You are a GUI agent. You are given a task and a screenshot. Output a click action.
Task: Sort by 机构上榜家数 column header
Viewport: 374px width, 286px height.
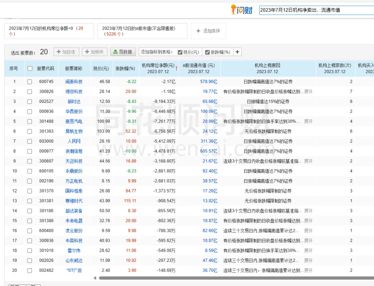(335, 68)
